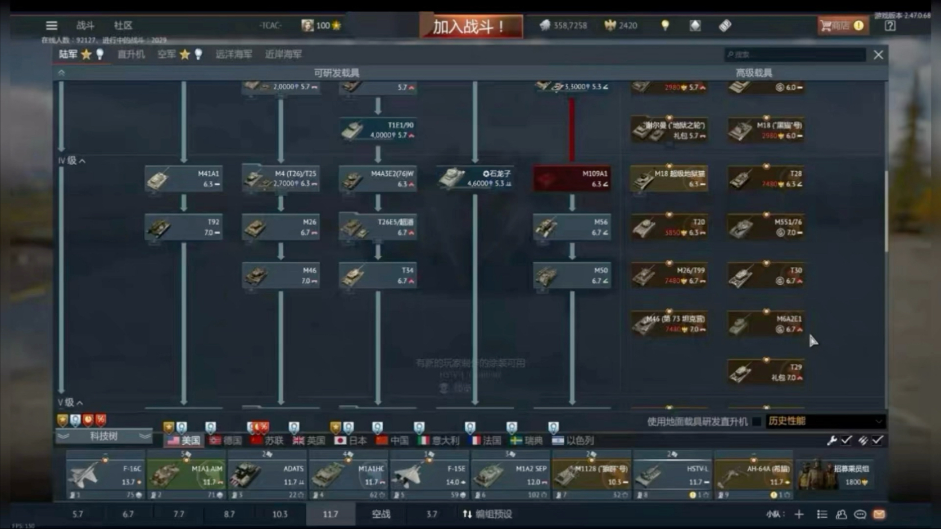
Task: Expand the 科技树 tech tree panel
Action: [x=104, y=436]
